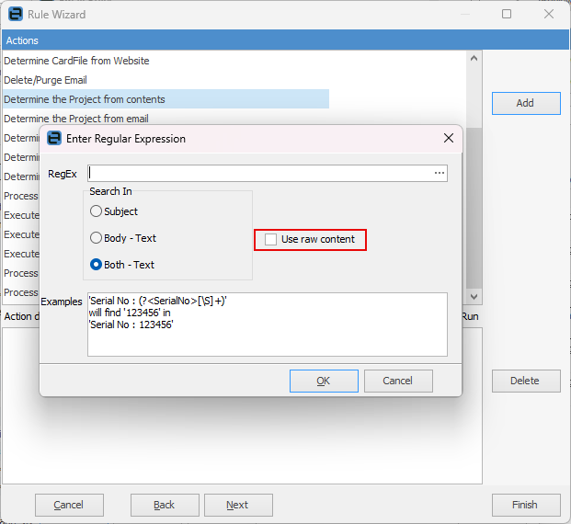This screenshot has width=571, height=524.
Task: Click the Add button in Rule Wizard
Action: coord(526,103)
